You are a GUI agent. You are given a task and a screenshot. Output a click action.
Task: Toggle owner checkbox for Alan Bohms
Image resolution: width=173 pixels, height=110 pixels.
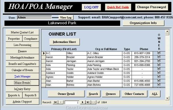tap(159, 85)
